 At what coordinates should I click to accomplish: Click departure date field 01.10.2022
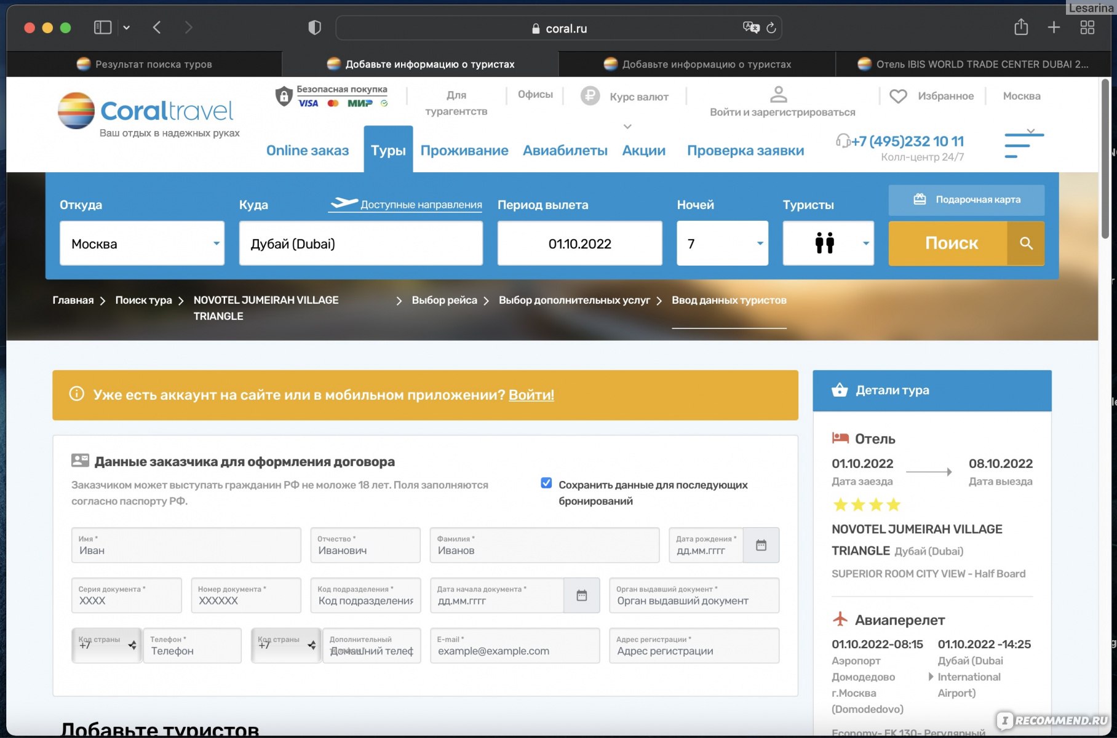pyautogui.click(x=580, y=244)
